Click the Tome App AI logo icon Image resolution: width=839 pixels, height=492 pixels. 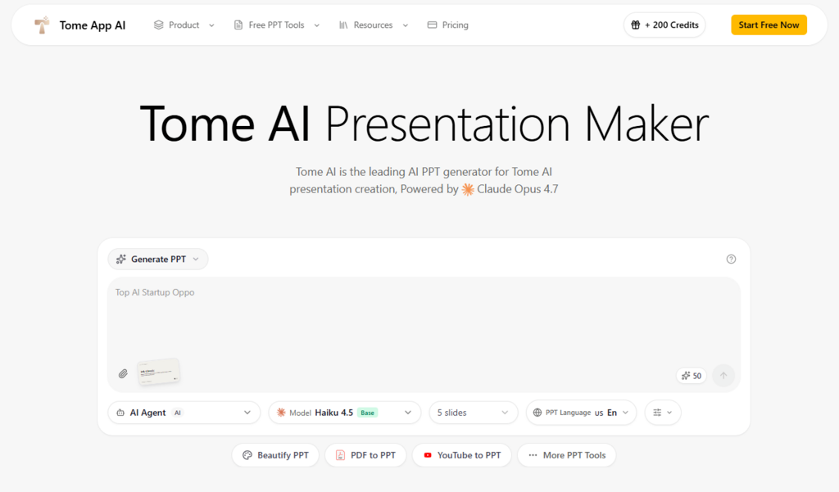(x=42, y=25)
